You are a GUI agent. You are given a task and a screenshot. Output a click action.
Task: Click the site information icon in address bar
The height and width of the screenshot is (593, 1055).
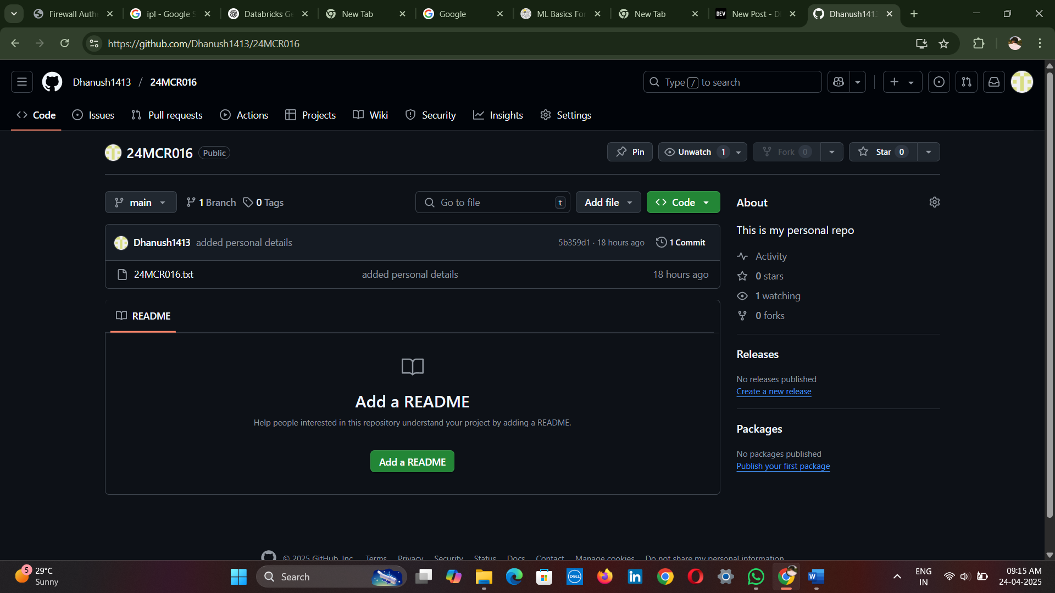[95, 43]
